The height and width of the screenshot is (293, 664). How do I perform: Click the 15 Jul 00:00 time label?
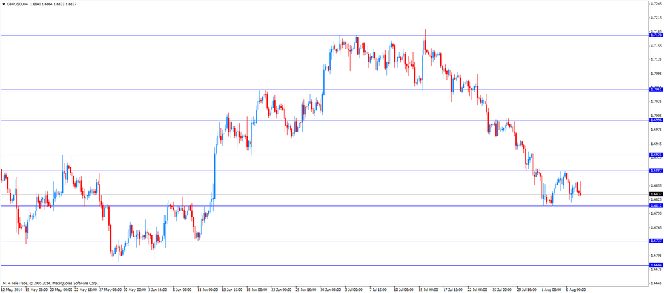point(428,290)
